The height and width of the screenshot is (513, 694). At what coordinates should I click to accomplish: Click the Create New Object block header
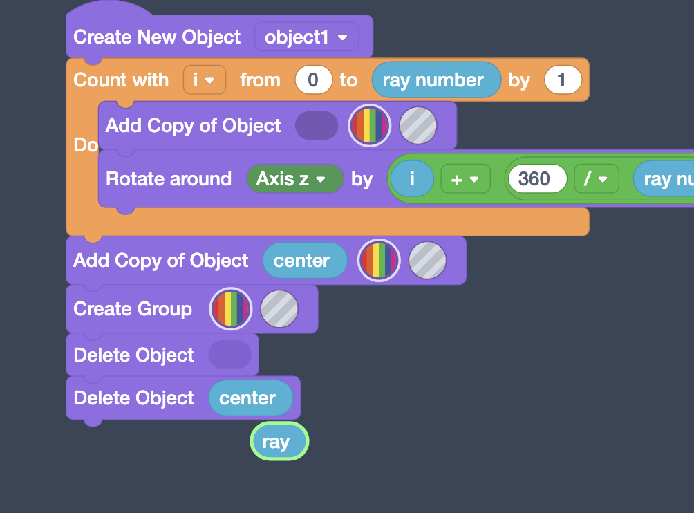156,37
